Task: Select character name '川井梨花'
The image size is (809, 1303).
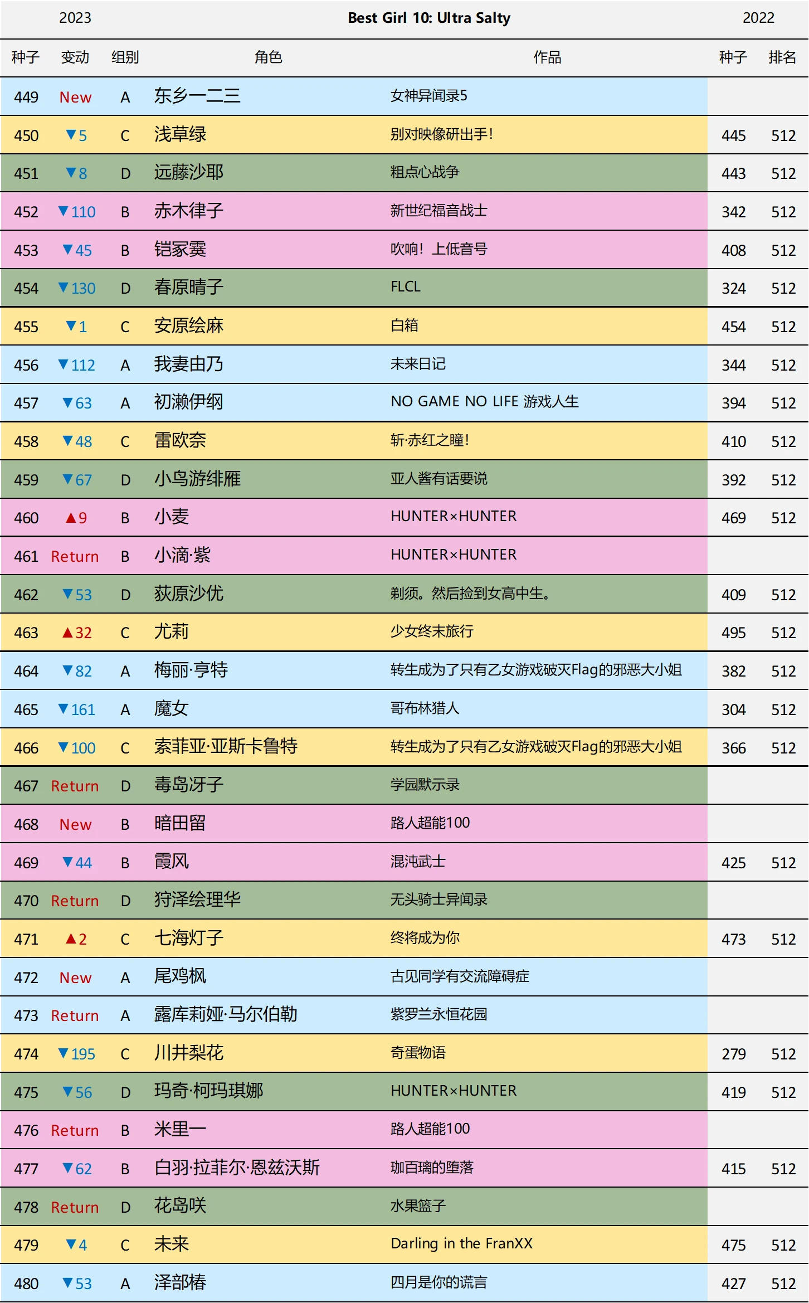Action: click(x=189, y=1053)
